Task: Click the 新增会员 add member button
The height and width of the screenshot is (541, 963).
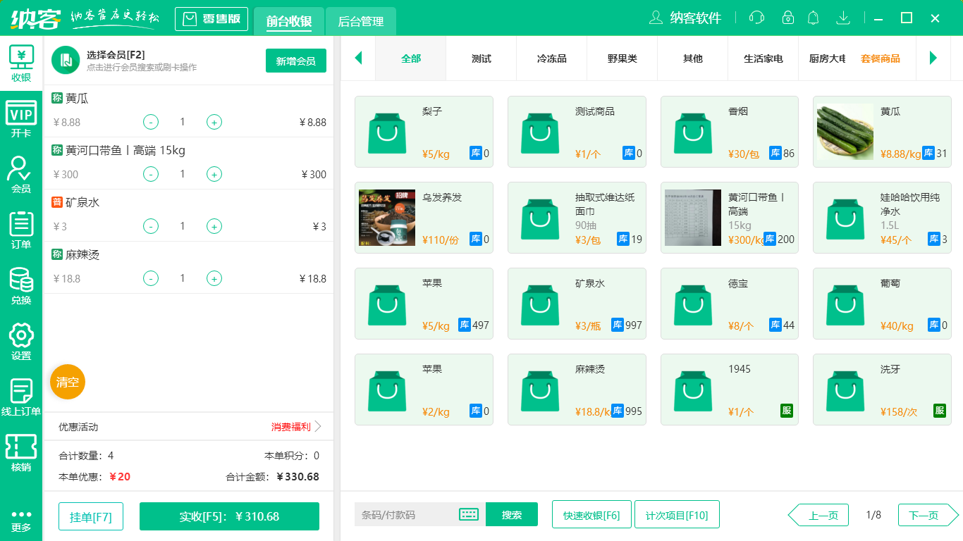Action: click(295, 61)
